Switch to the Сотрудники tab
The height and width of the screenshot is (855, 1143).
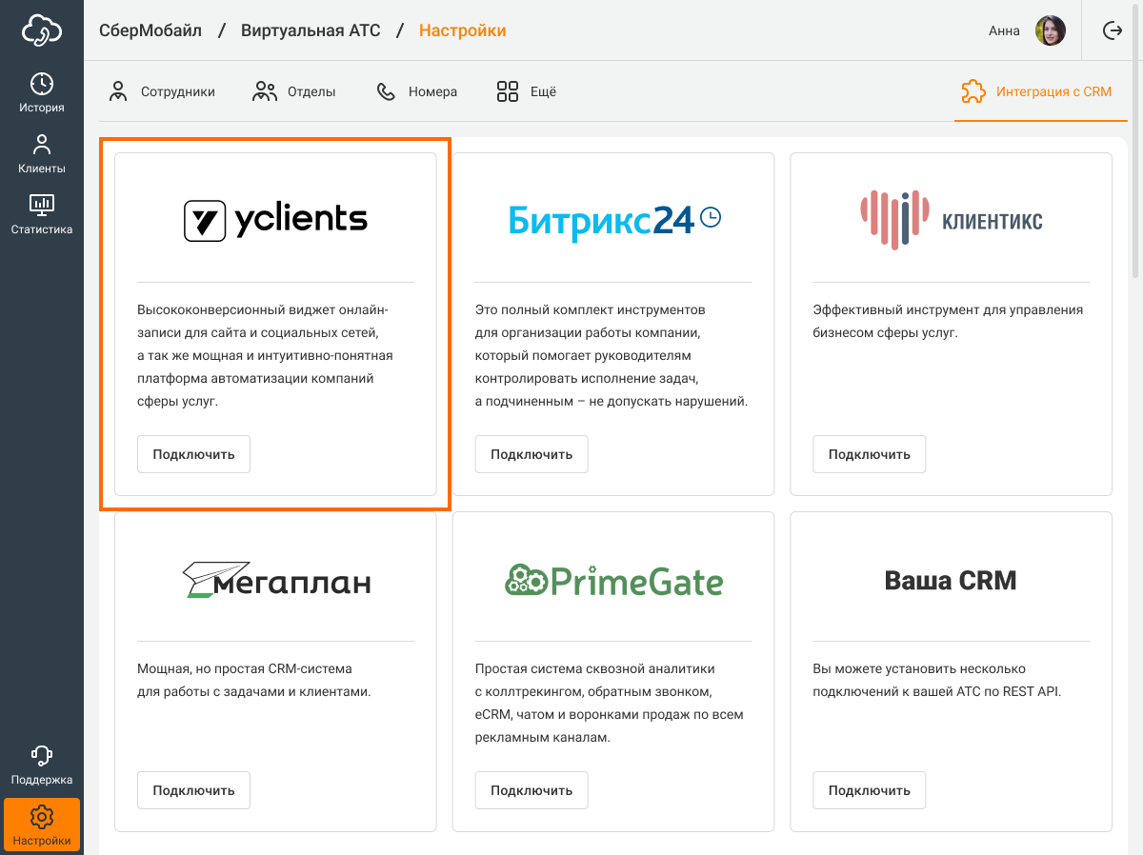click(162, 92)
